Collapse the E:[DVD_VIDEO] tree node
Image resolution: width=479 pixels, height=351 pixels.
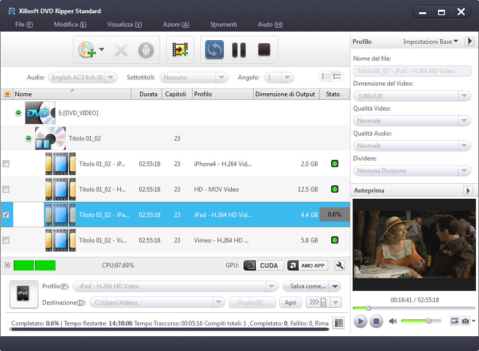[18, 113]
